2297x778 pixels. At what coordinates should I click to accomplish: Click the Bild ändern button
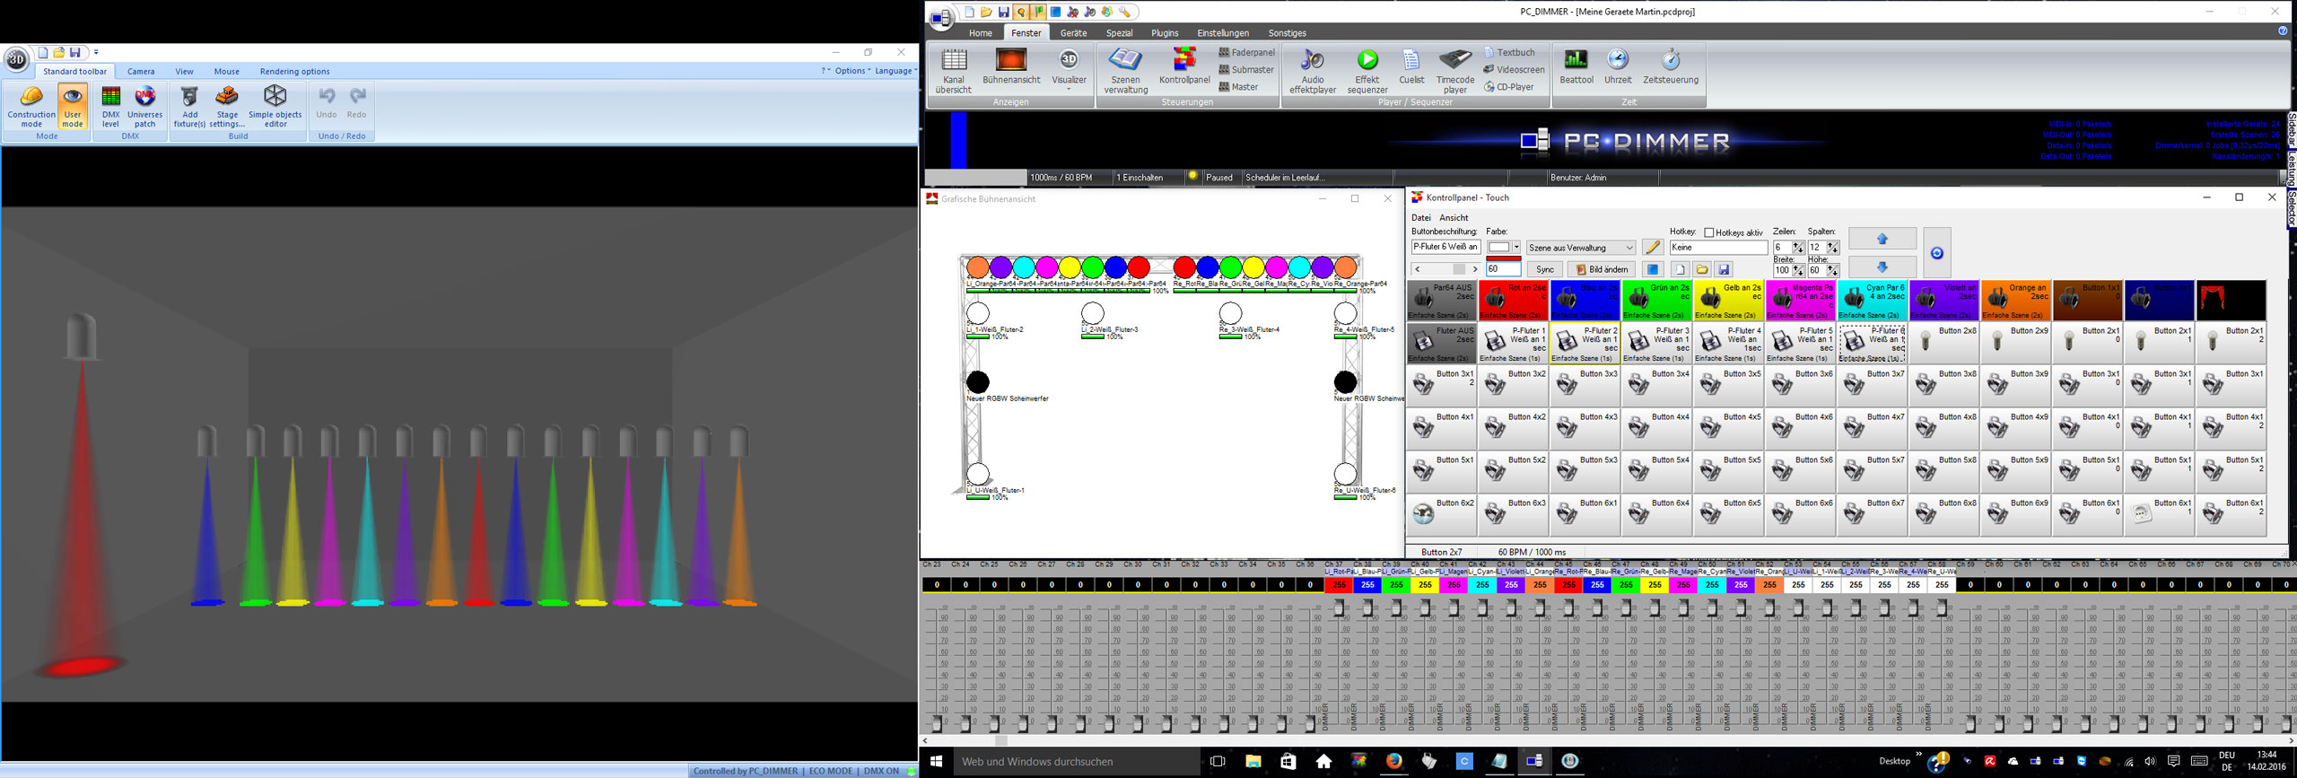pos(1602,269)
